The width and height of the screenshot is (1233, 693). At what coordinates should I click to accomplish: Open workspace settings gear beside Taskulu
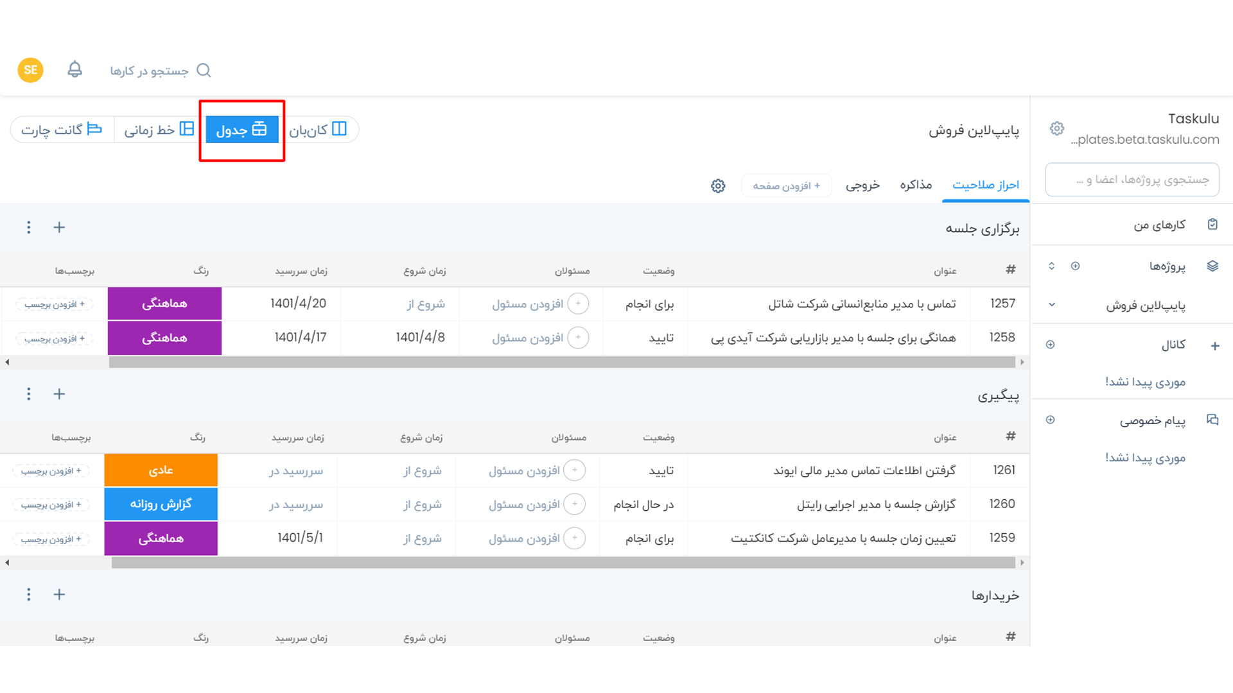1056,128
